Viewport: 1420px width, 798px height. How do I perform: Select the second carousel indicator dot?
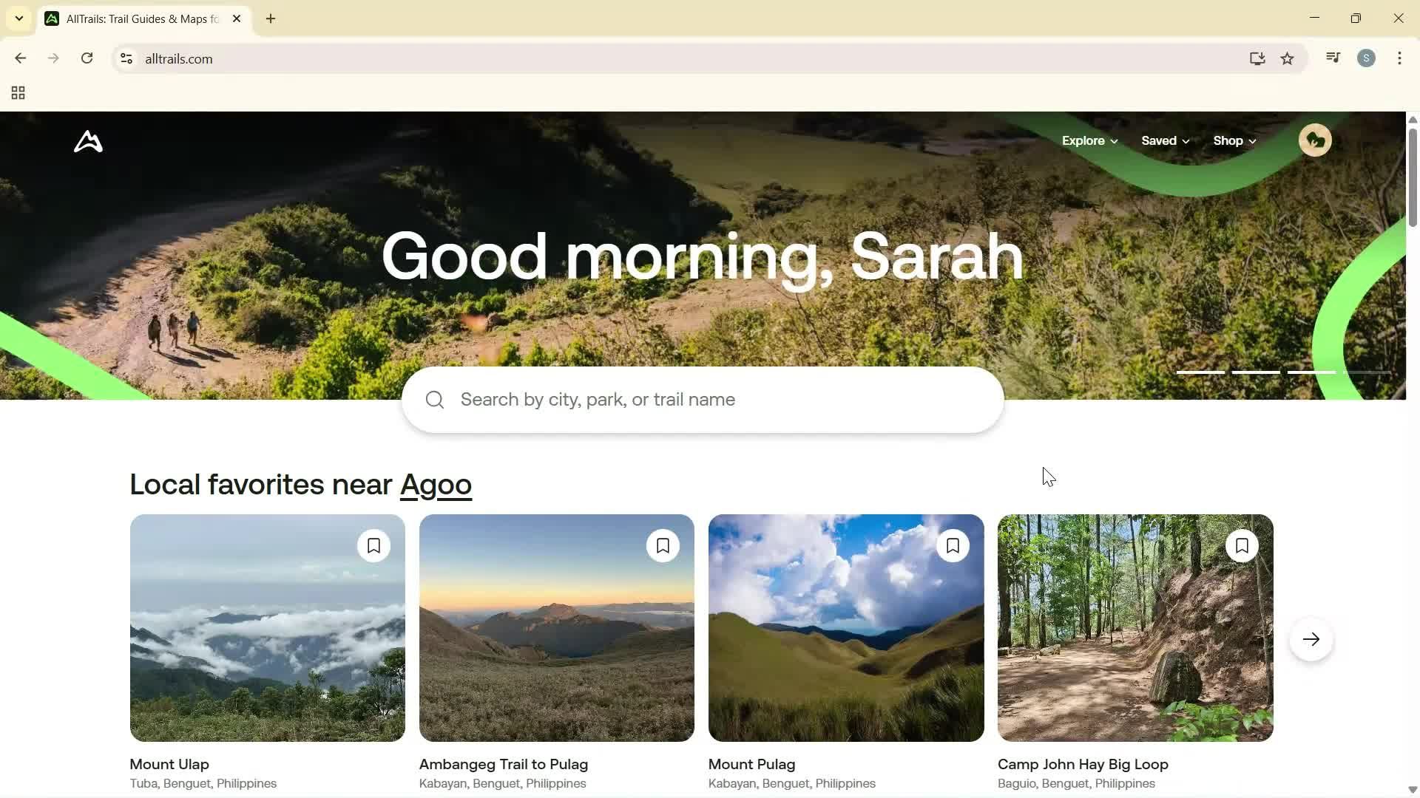point(1255,373)
